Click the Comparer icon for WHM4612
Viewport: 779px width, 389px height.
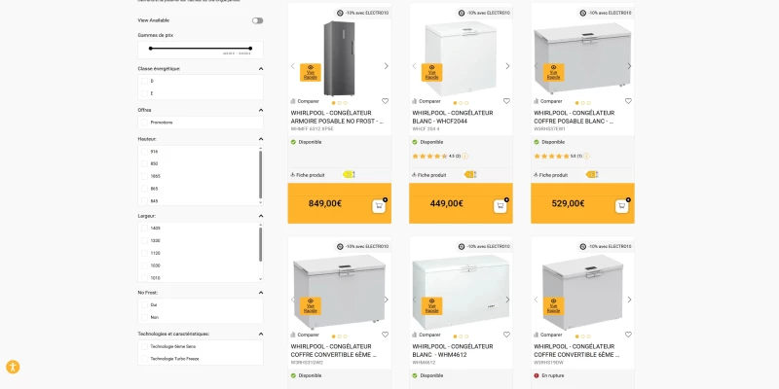point(415,335)
